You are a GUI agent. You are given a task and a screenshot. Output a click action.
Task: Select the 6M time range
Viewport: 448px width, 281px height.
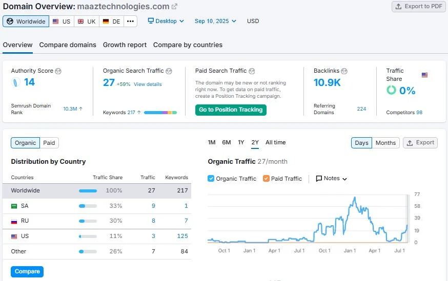coord(226,142)
